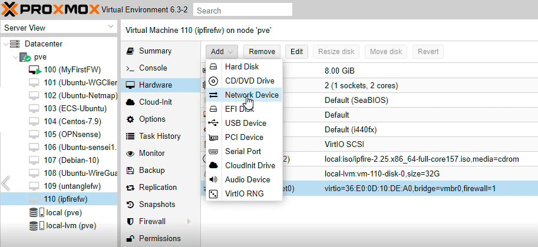Click the pve node icon

click(25, 57)
